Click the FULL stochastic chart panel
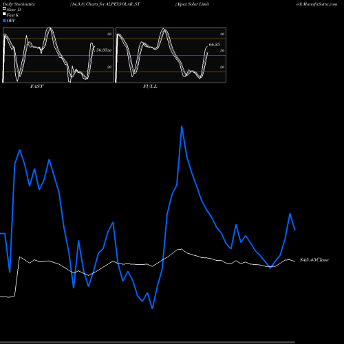The width and height of the screenshot is (344, 344). [171, 55]
